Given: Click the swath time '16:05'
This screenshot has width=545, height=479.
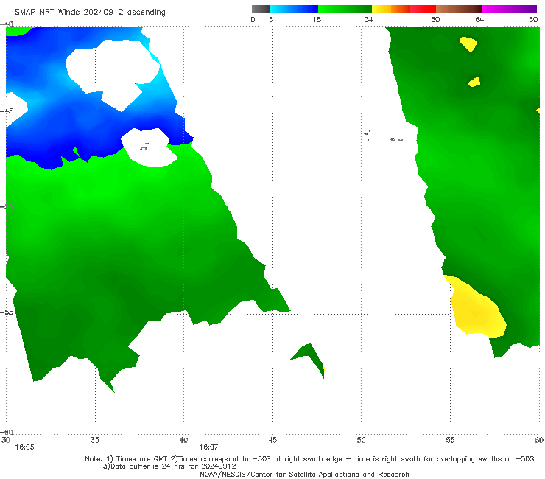Looking at the screenshot, I should coord(24,447).
